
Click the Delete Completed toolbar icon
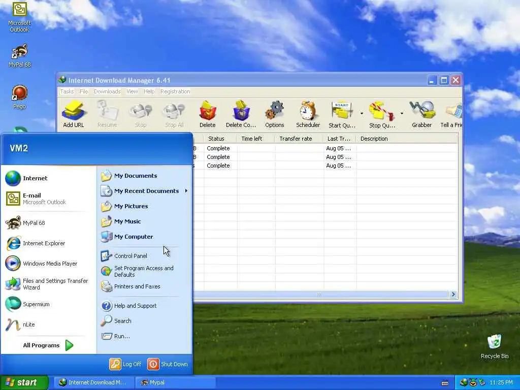click(x=241, y=114)
